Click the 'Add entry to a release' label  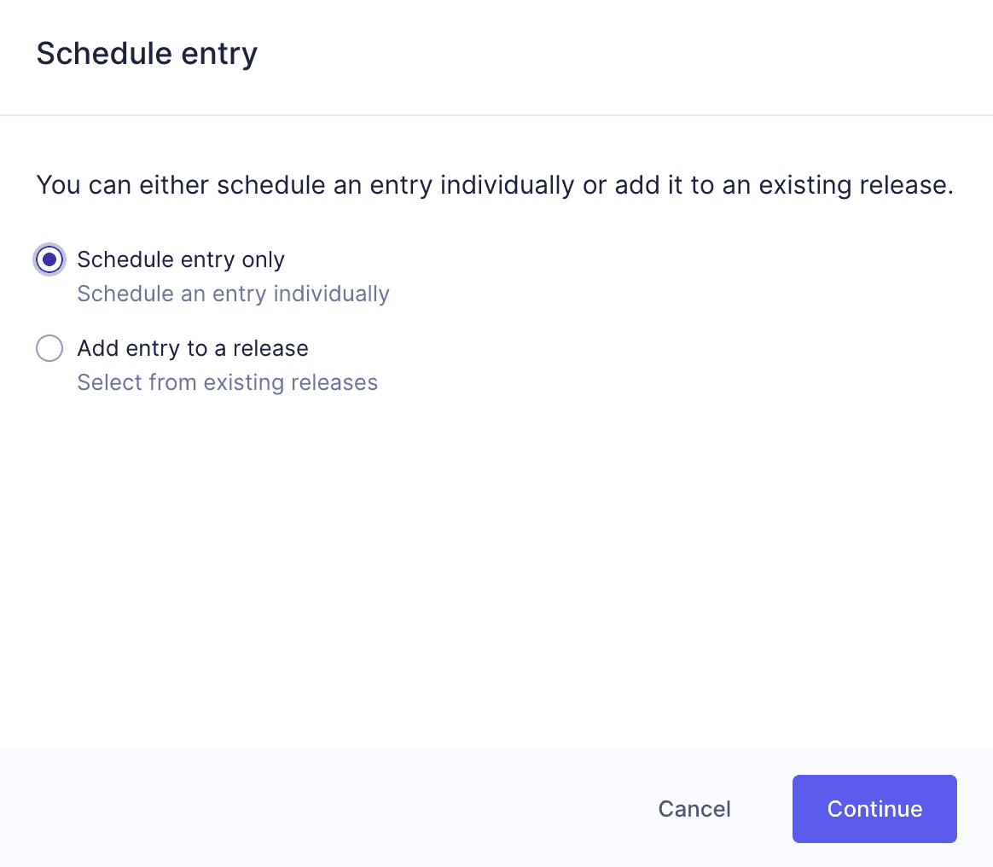tap(193, 348)
